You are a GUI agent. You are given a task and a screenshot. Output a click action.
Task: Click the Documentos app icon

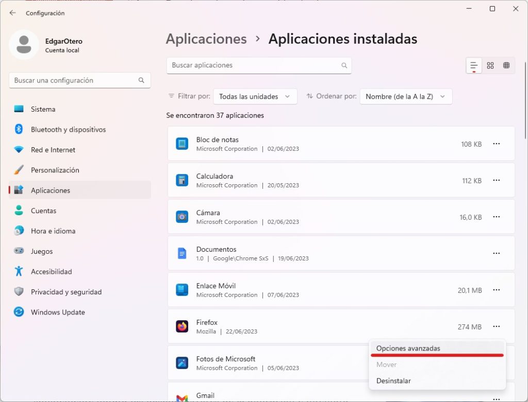pos(182,253)
